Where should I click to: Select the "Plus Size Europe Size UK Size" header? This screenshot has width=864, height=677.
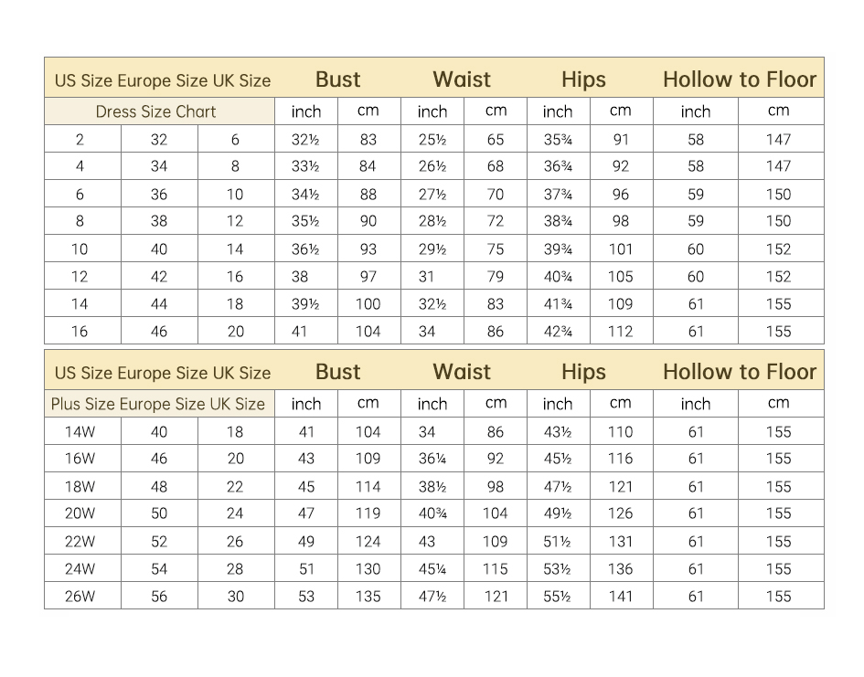pos(158,404)
